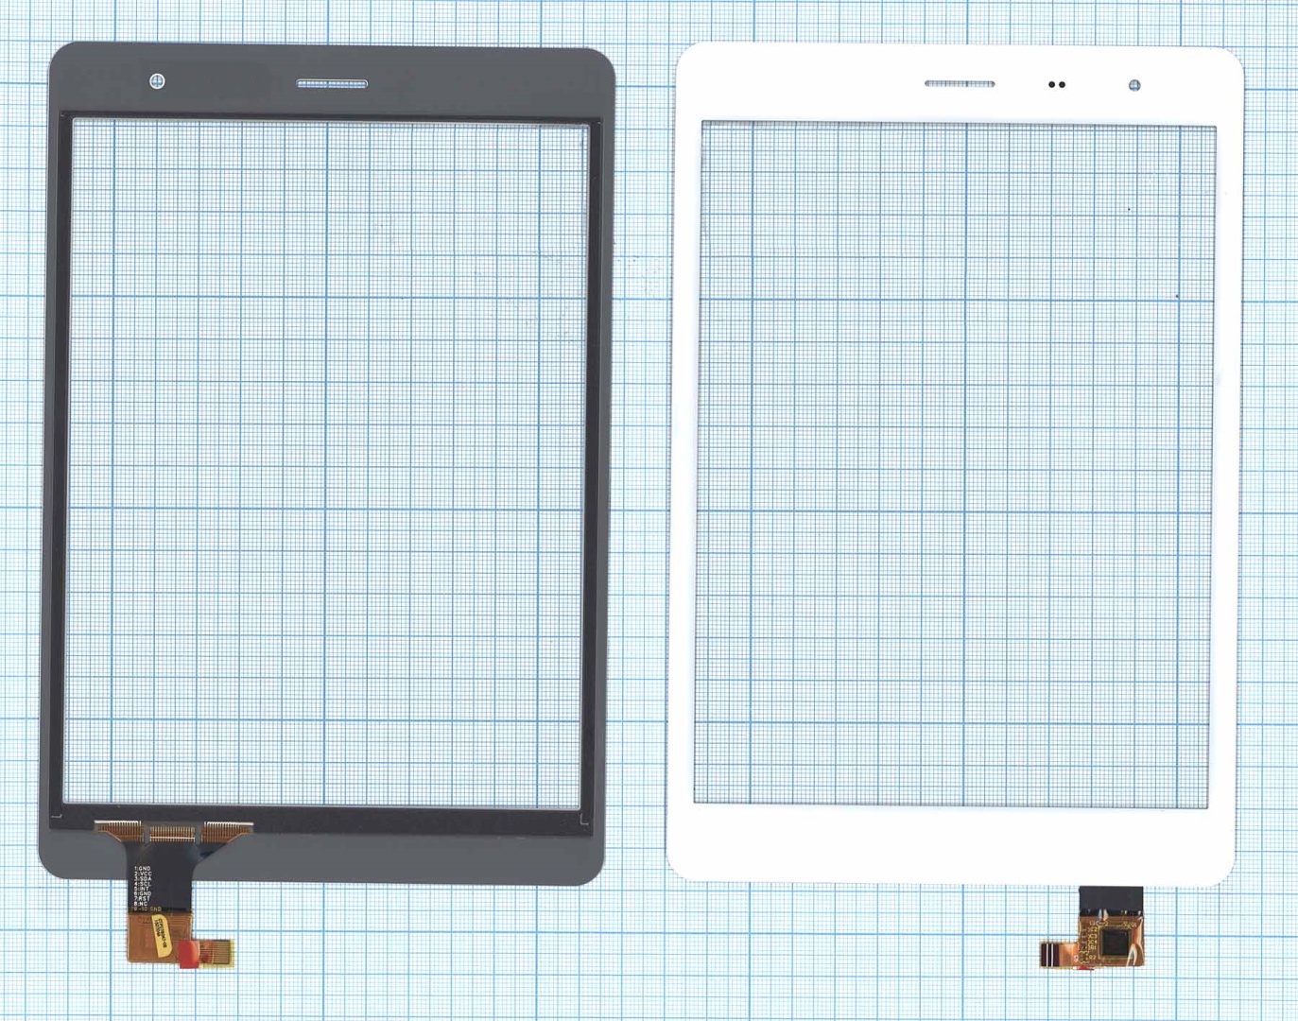Screen dimensions: 1298x1021
Task: Click the camera hole on the gray panel
Action: pos(157,81)
